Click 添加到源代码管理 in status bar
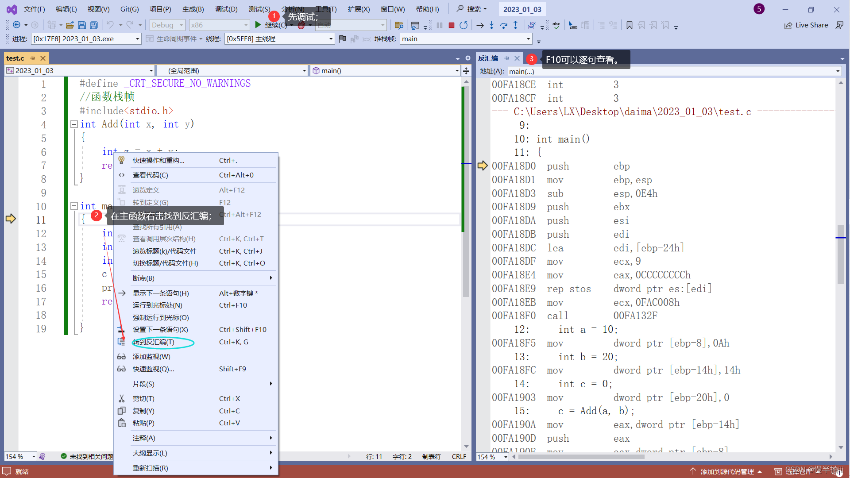Screen dimensions: 850x478 click(x=726, y=471)
